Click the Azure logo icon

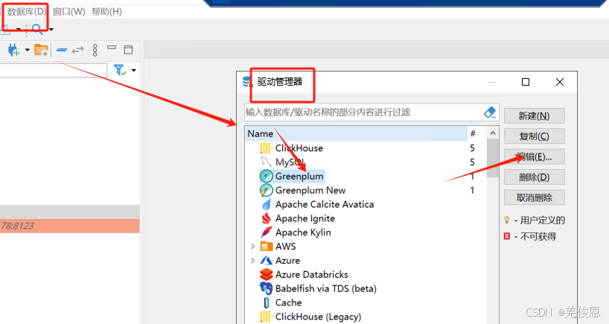[x=266, y=260]
